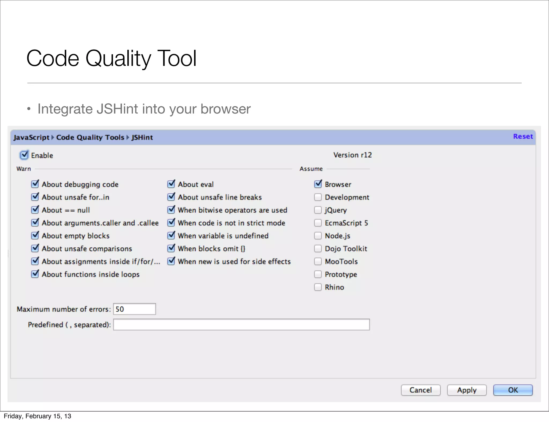Image resolution: width=549 pixels, height=422 pixels.
Task: Toggle When blocks omit {}
Action: tap(171, 248)
